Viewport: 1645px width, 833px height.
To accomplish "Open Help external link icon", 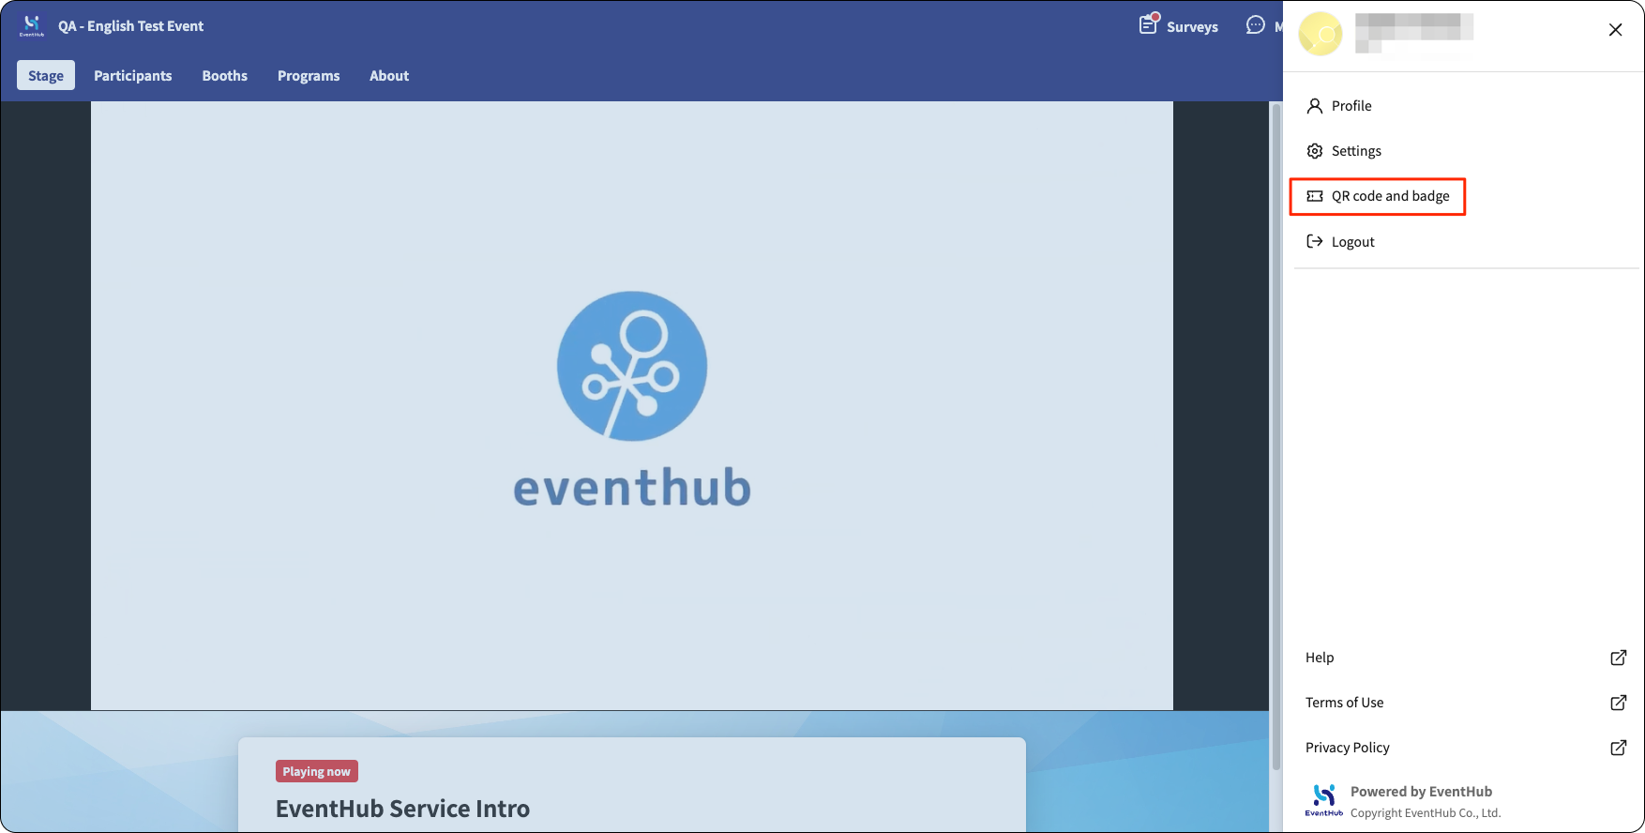I will tap(1619, 658).
